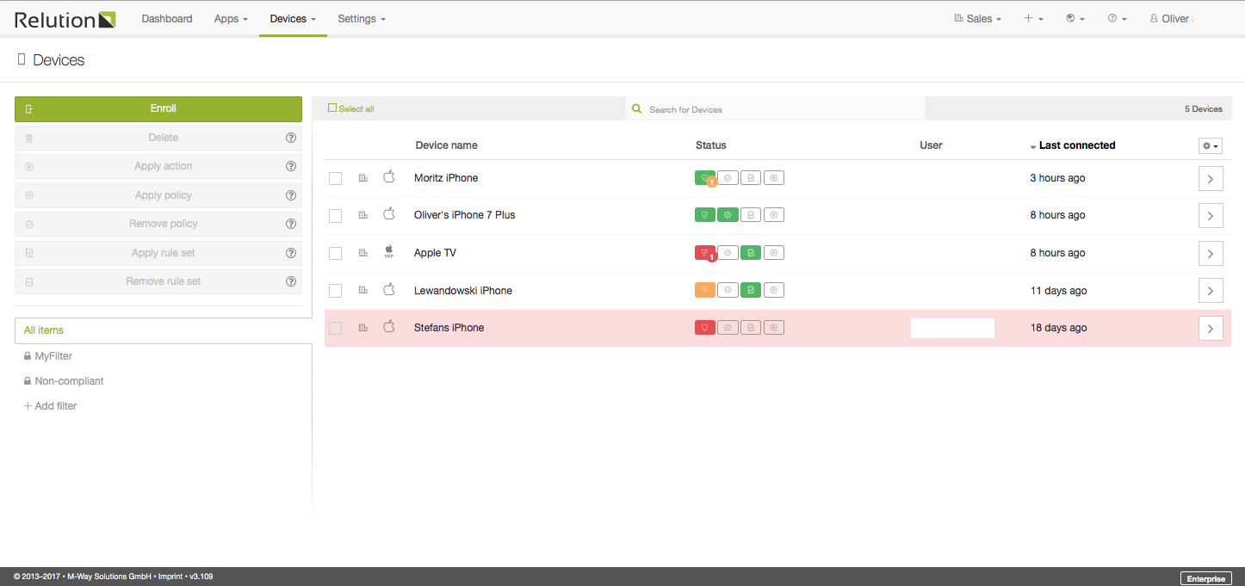The height and width of the screenshot is (586, 1245).
Task: Check the box for Moritz iPhone
Action: pyautogui.click(x=335, y=178)
